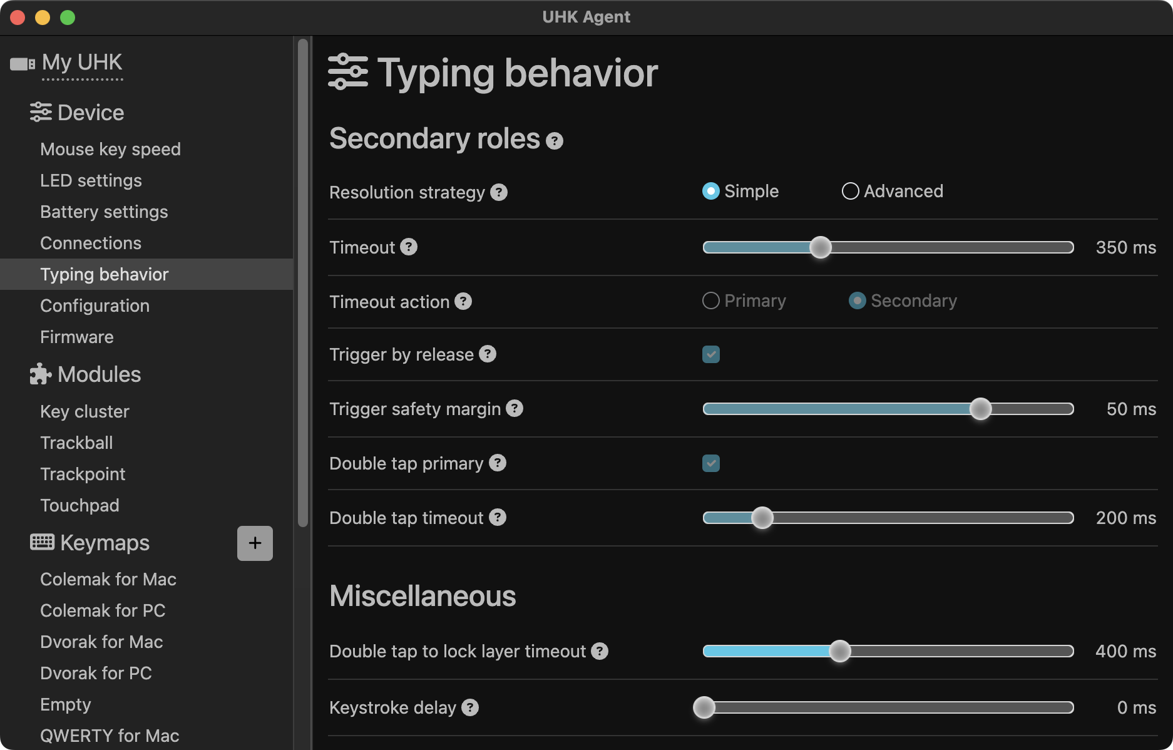Image resolution: width=1173 pixels, height=750 pixels.
Task: Open the Resolution strategy help tooltip icon
Action: 499,192
